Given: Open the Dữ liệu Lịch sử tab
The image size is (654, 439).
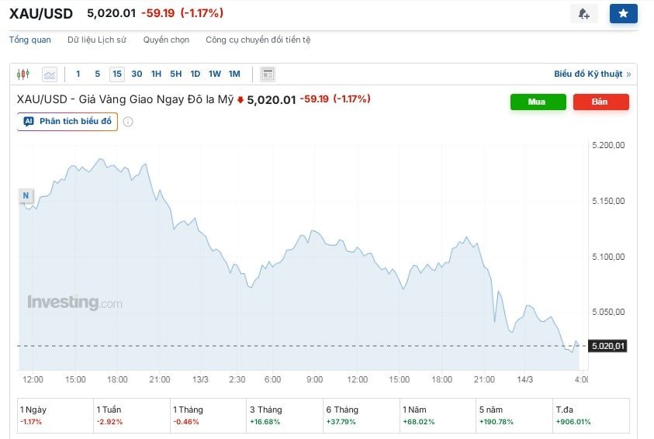Looking at the screenshot, I should 97,40.
